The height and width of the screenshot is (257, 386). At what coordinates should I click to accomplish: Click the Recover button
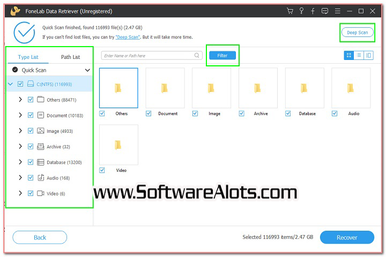click(x=347, y=237)
